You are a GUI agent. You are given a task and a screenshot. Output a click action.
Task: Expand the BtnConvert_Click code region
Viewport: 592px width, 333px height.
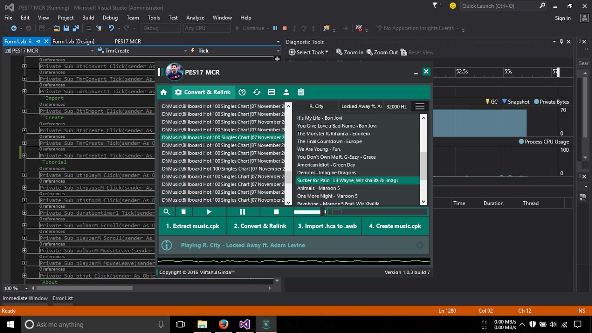pos(25,66)
